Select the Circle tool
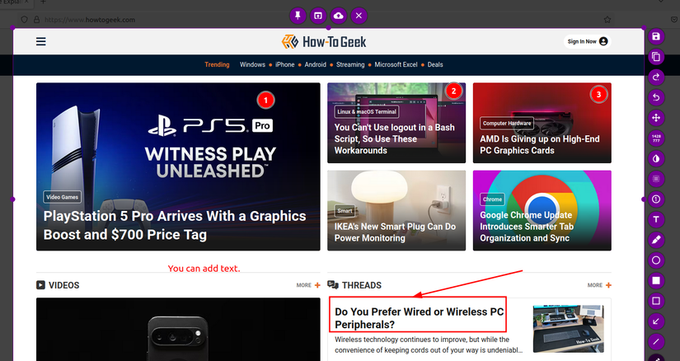The width and height of the screenshot is (680, 361). tap(656, 260)
